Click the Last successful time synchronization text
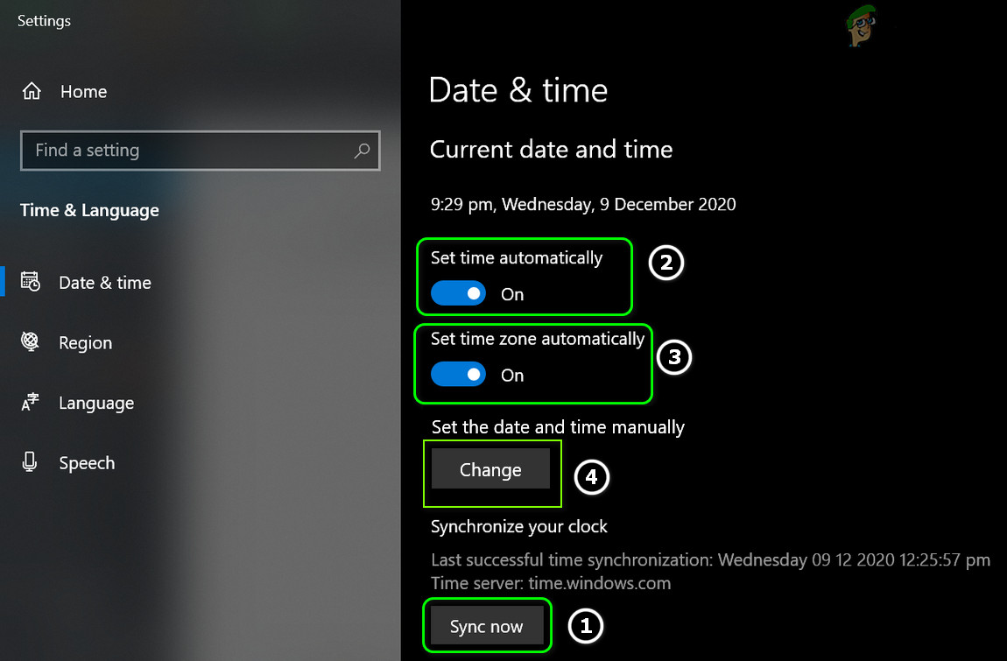 710,560
